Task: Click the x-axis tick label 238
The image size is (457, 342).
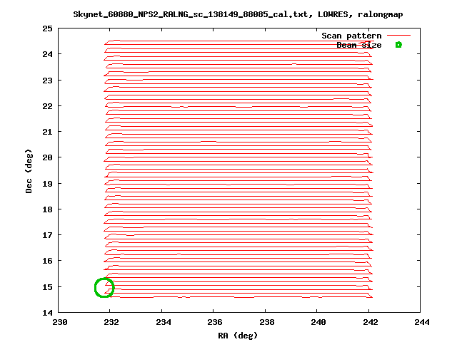Action: pyautogui.click(x=267, y=322)
